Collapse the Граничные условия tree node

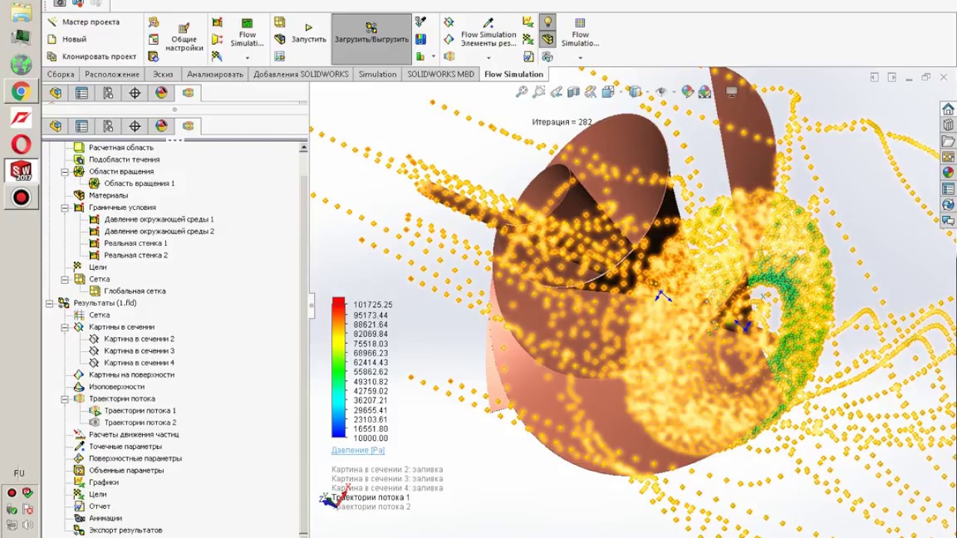click(66, 208)
